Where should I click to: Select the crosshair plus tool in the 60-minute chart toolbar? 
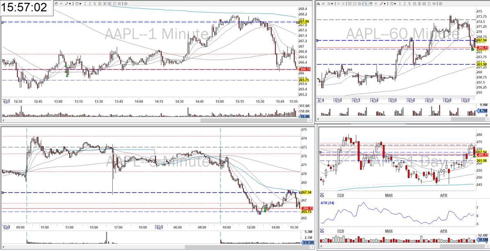pyautogui.click(x=376, y=4)
